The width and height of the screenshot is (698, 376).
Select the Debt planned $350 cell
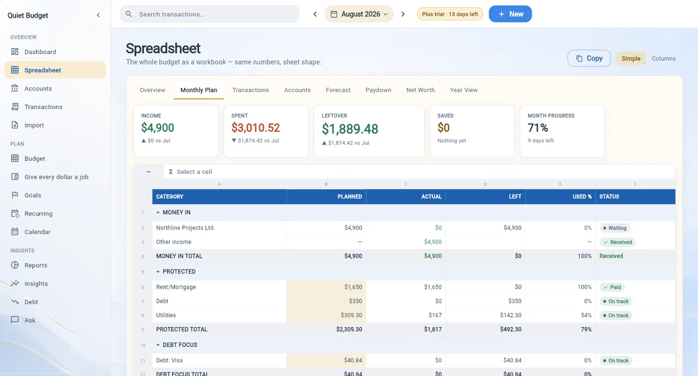(326, 301)
